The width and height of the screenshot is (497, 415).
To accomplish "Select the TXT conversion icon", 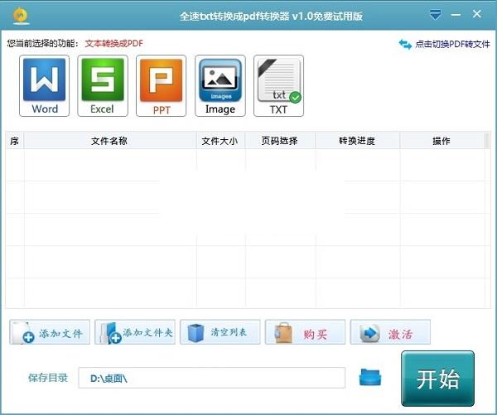I will point(278,86).
